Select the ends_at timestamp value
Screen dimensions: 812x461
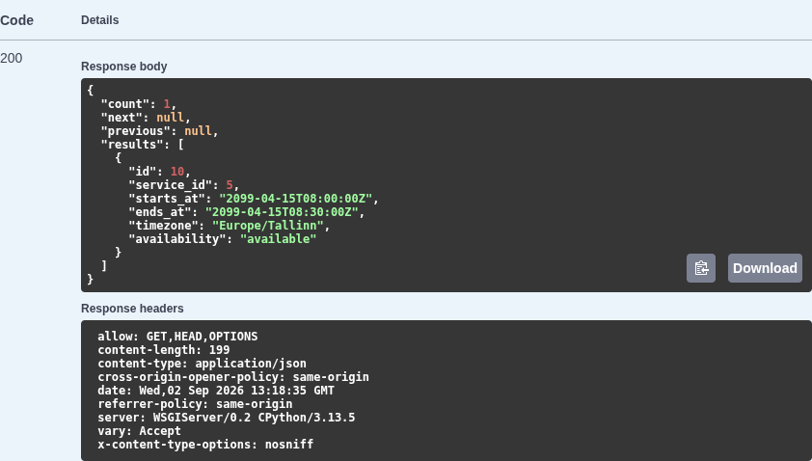(x=283, y=212)
